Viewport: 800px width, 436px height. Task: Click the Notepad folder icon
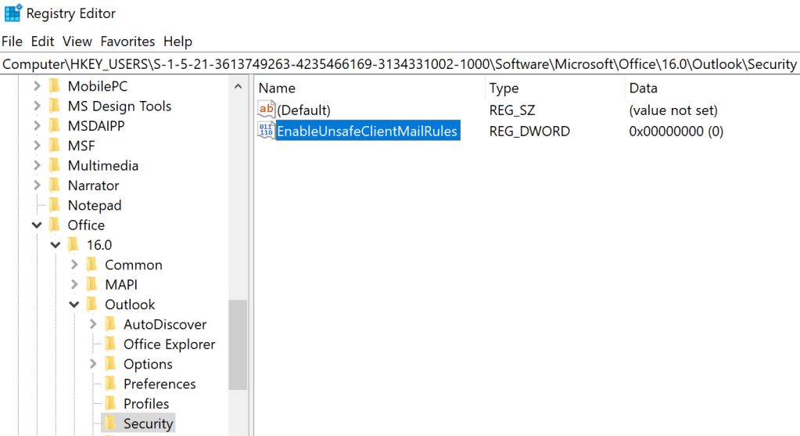tap(54, 205)
